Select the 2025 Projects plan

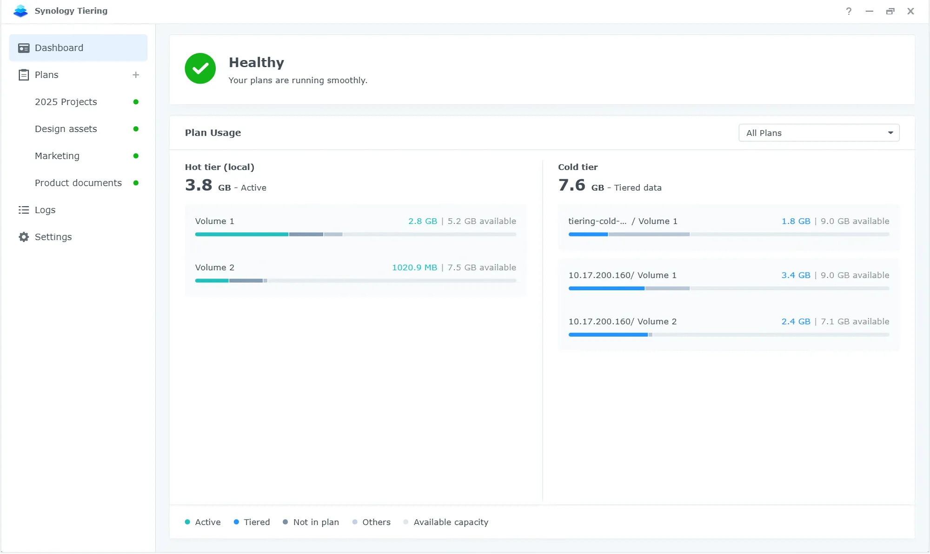coord(66,102)
